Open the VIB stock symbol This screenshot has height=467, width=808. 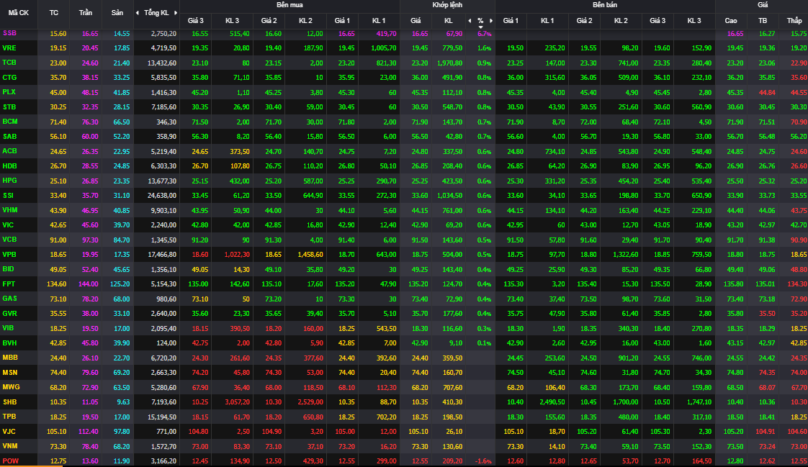8,328
